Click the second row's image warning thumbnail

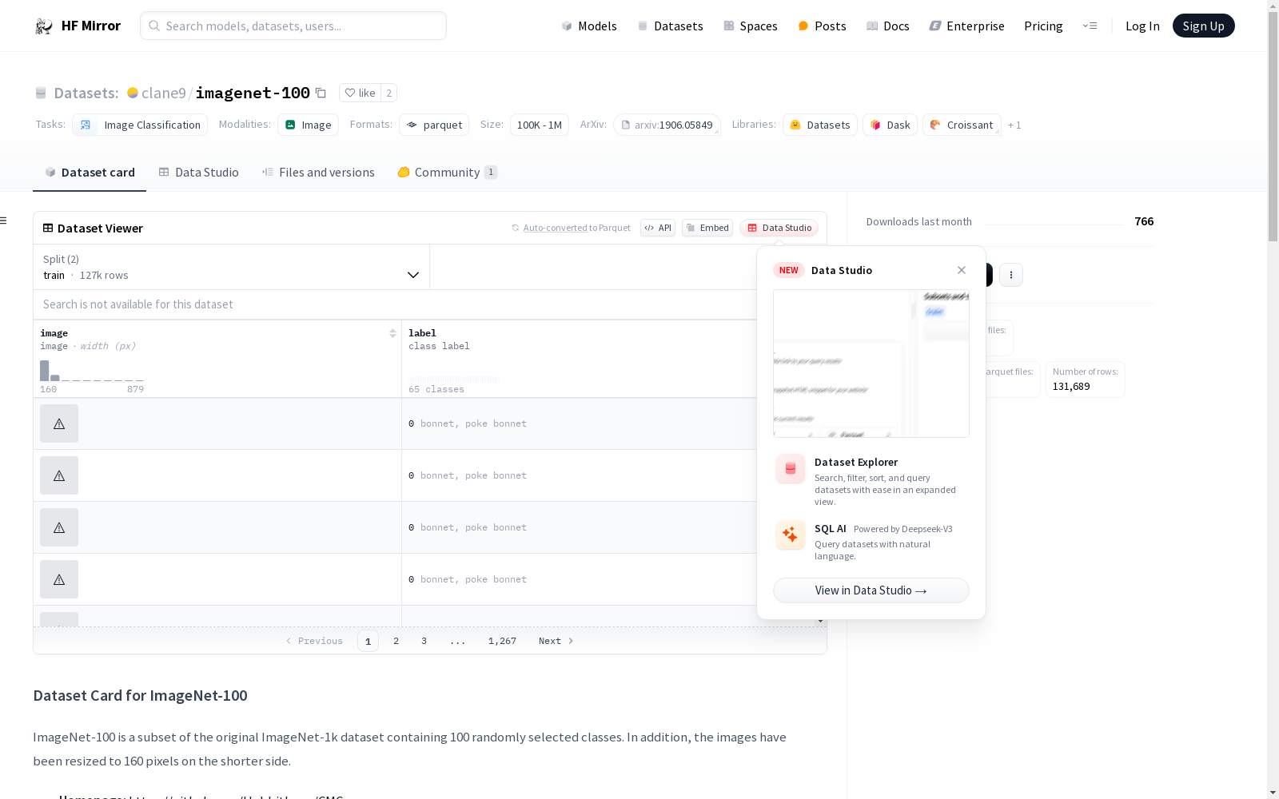59,475
